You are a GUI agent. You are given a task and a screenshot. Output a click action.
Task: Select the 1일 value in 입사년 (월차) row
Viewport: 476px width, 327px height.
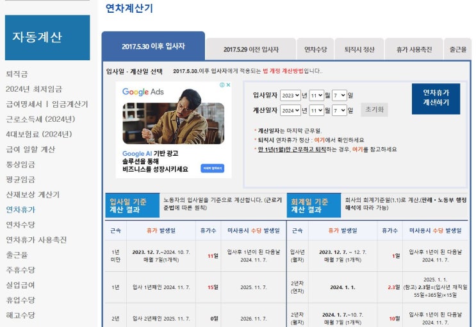coord(396,256)
